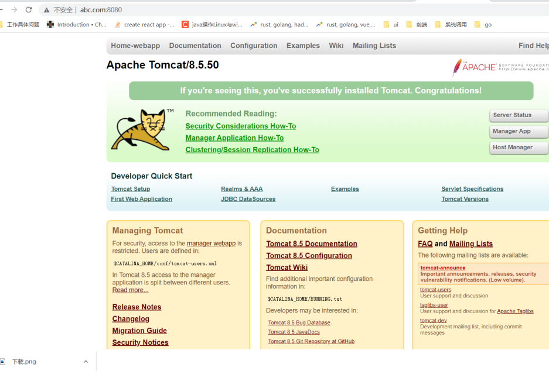Open Security Considerations How-To link
Viewport: 549px width, 374px height.
tap(240, 126)
